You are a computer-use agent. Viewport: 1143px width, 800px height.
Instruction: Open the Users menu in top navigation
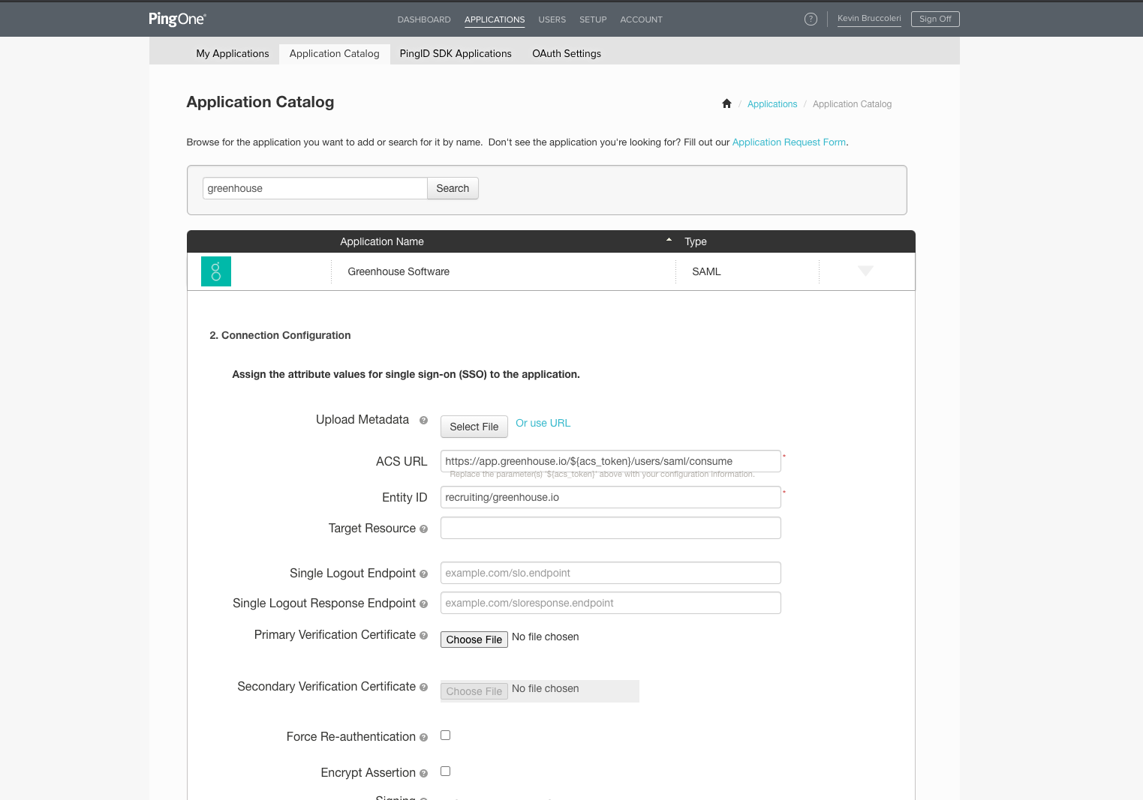pyautogui.click(x=552, y=20)
